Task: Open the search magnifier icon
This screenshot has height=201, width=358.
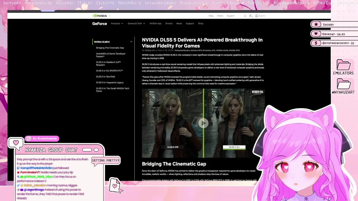Action: tap(245, 16)
